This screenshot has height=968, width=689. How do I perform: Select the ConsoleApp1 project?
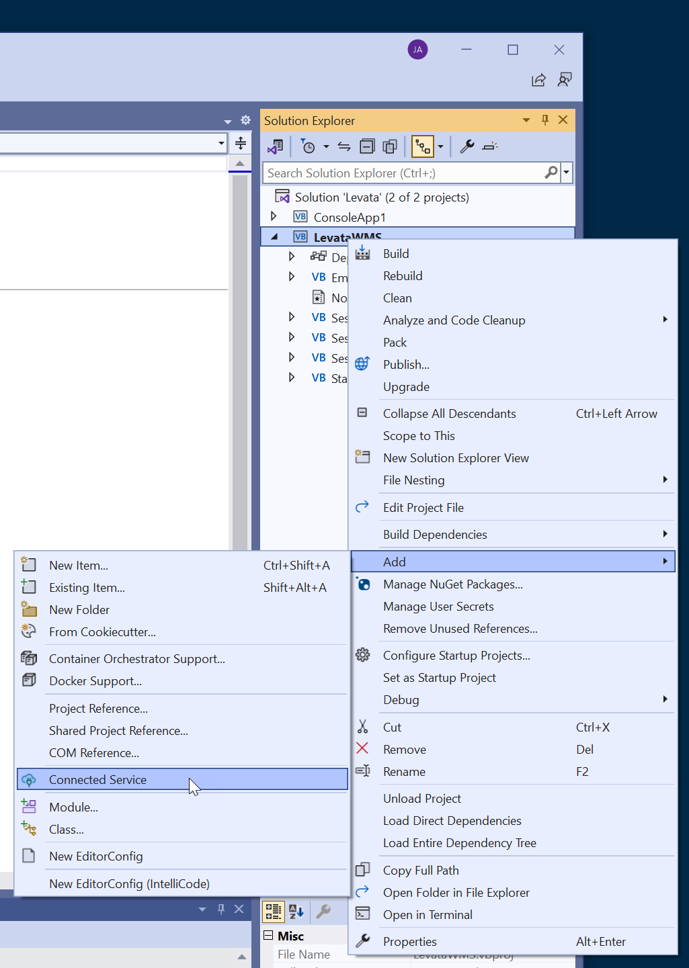[x=350, y=217]
